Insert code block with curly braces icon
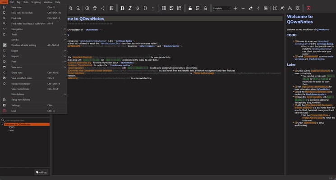Screen dimensions: 336x180 pyautogui.click(x=145, y=8)
